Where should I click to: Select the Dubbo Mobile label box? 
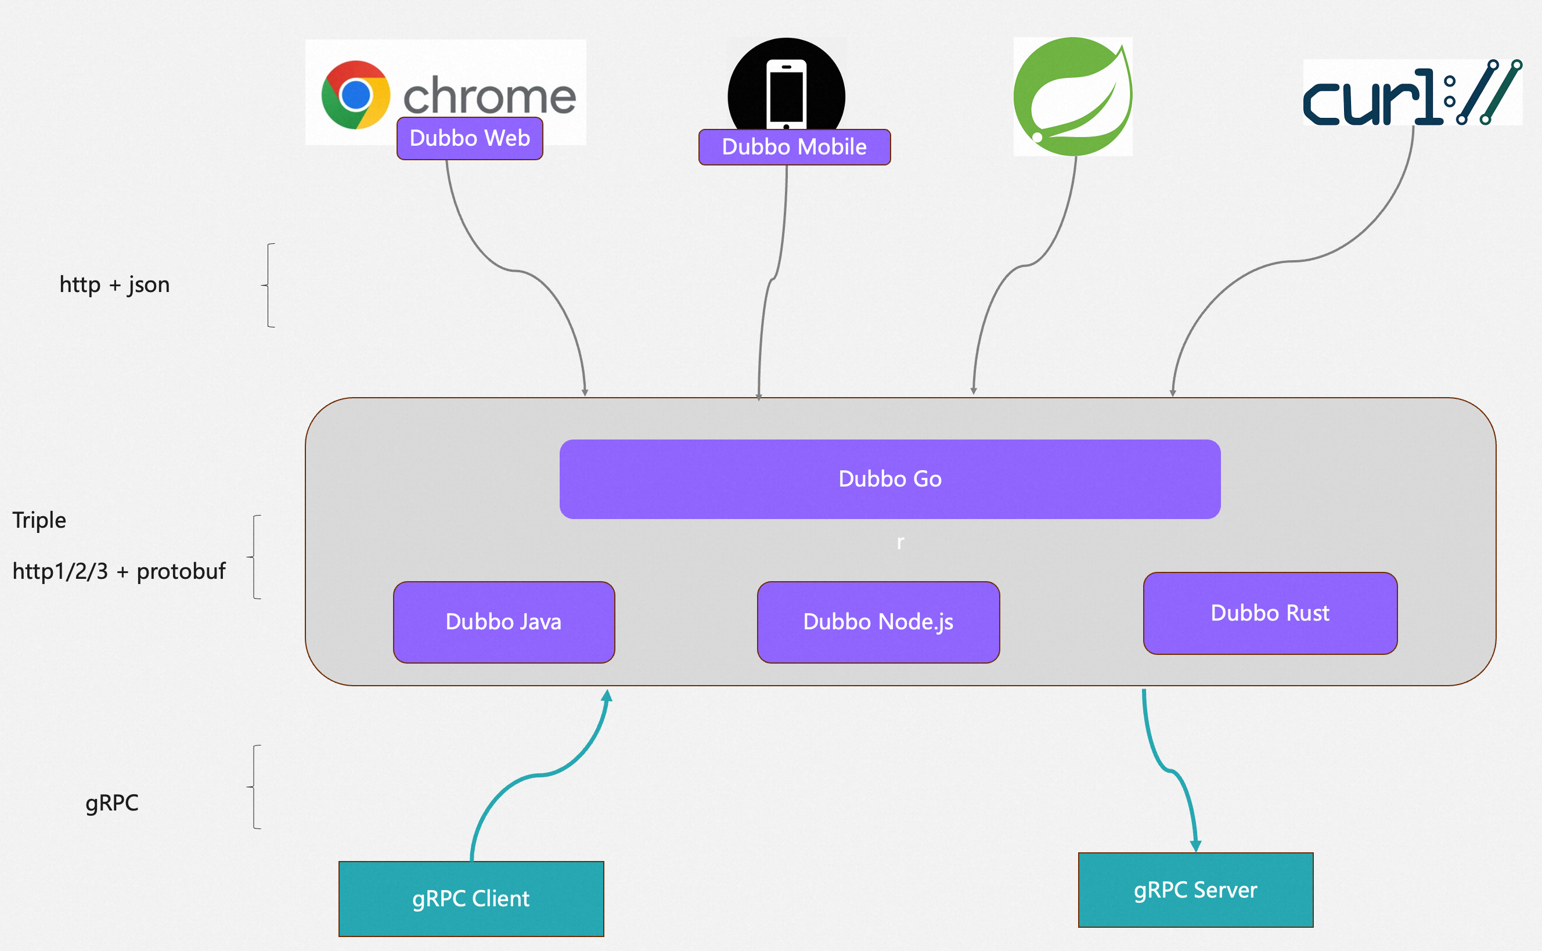[794, 147]
